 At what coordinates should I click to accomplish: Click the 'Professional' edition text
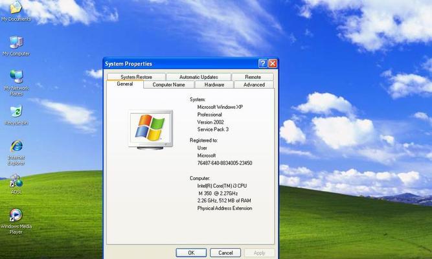point(209,115)
